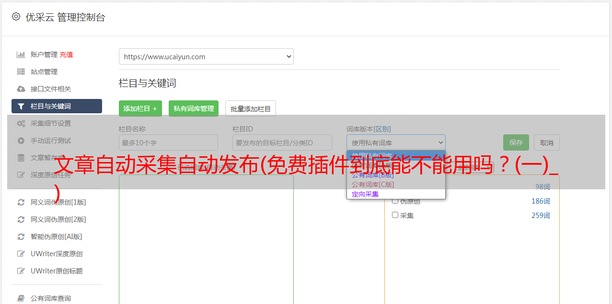Tick the 采集 checkbox
Screen dimensions: 612x304
(395, 215)
